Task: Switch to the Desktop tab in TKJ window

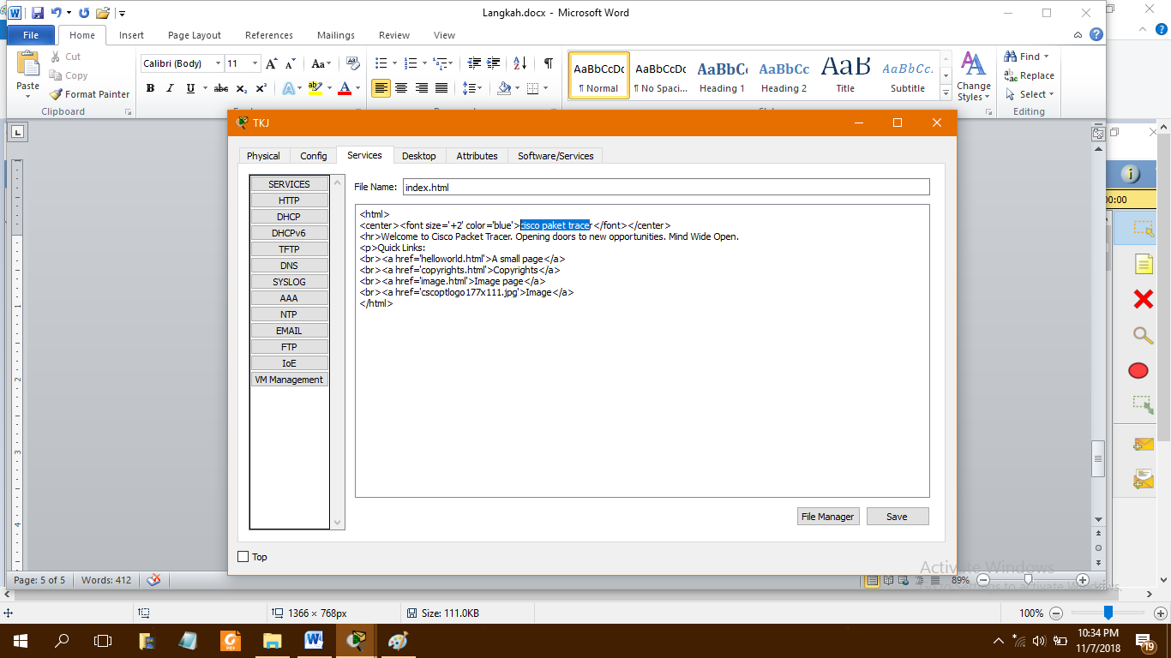Action: point(419,155)
